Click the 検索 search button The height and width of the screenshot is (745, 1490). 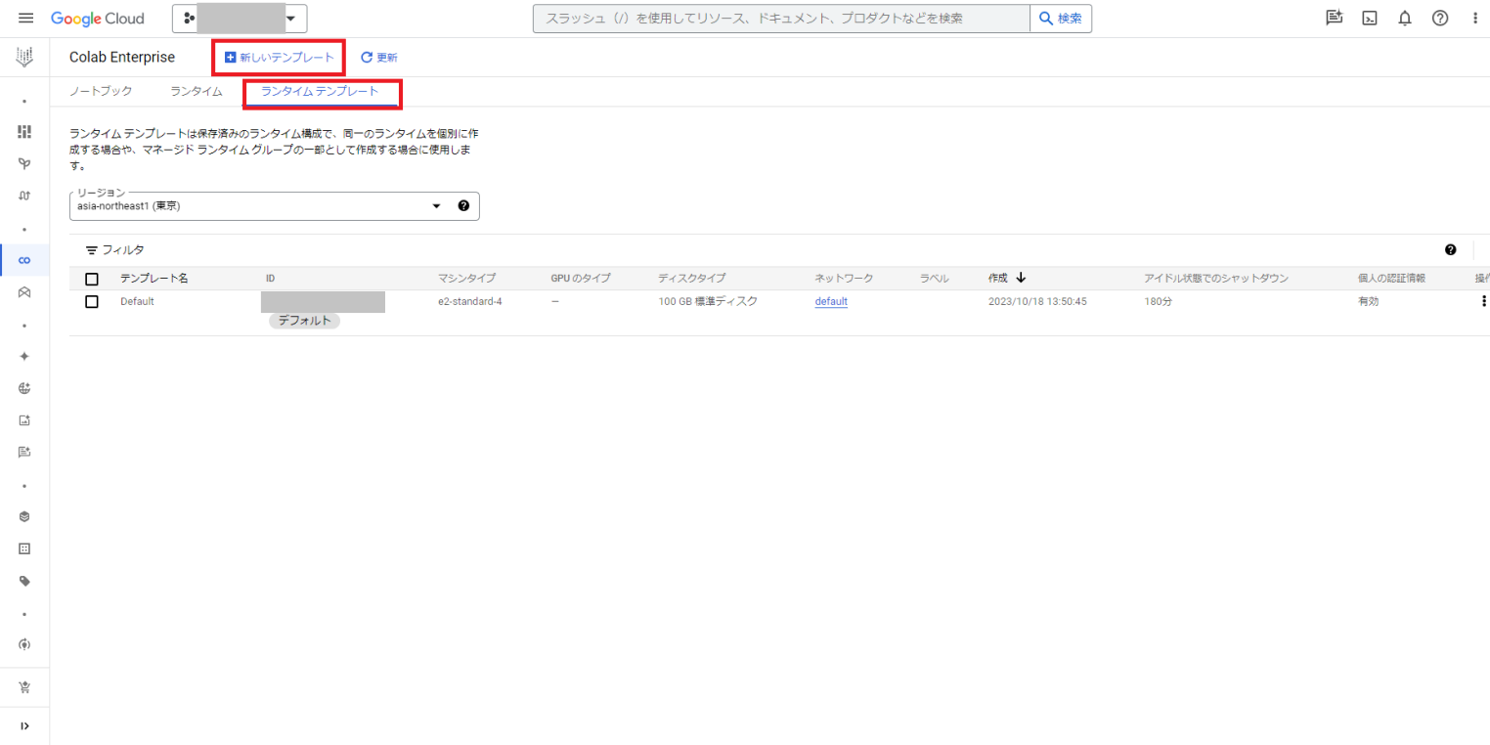[1061, 19]
